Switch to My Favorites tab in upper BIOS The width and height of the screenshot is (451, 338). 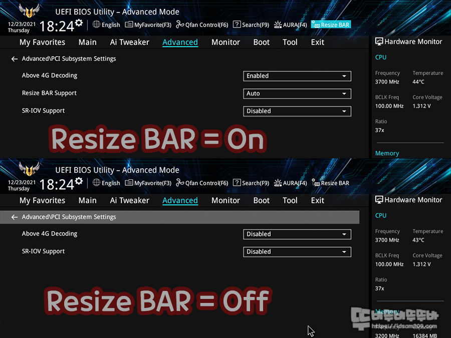pos(42,42)
